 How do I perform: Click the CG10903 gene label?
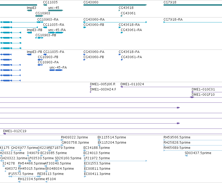pyautogui.click(x=43, y=13)
